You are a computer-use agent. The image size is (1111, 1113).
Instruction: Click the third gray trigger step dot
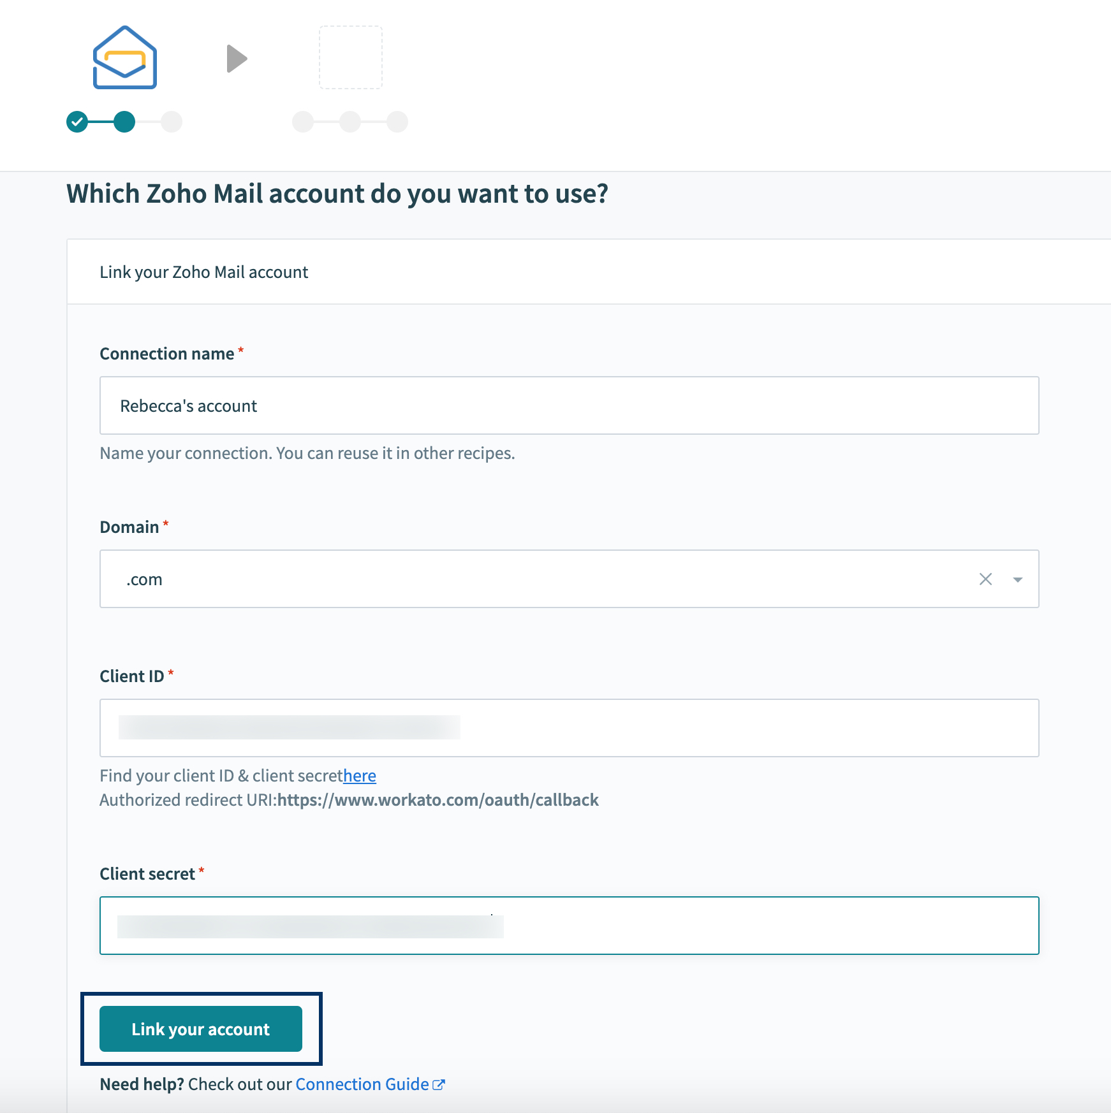click(172, 122)
